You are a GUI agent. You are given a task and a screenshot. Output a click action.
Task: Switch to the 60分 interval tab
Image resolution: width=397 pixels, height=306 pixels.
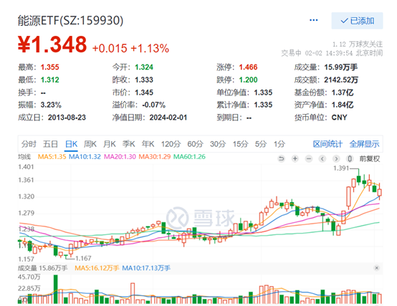[195, 144]
